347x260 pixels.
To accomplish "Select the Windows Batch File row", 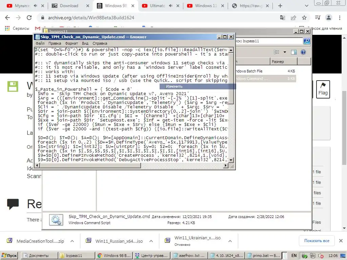I will point(266,71).
